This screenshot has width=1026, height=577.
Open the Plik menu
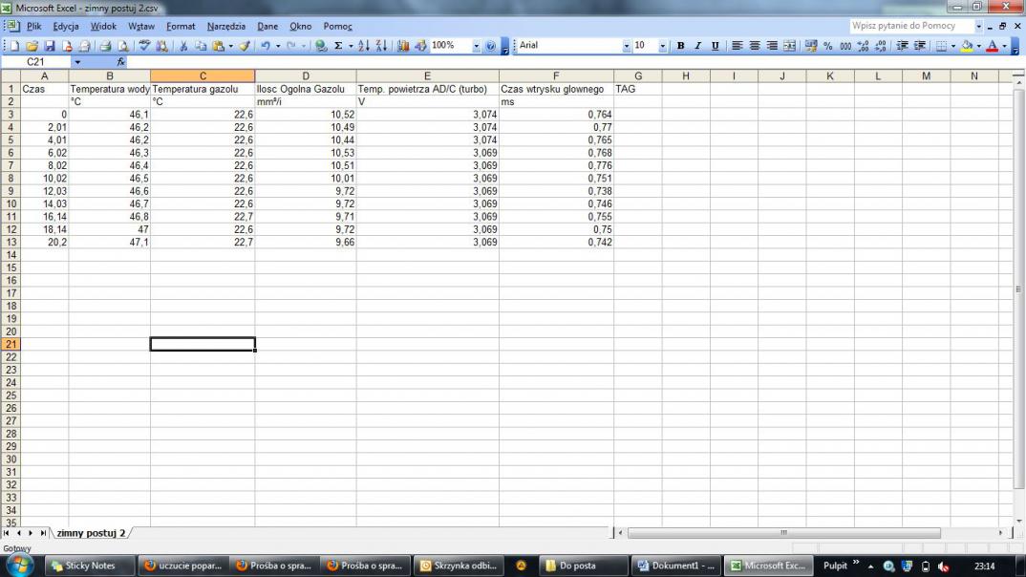click(x=34, y=26)
